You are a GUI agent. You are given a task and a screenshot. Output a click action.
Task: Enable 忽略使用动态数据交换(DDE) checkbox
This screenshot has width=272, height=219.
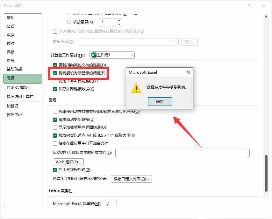tap(55, 112)
